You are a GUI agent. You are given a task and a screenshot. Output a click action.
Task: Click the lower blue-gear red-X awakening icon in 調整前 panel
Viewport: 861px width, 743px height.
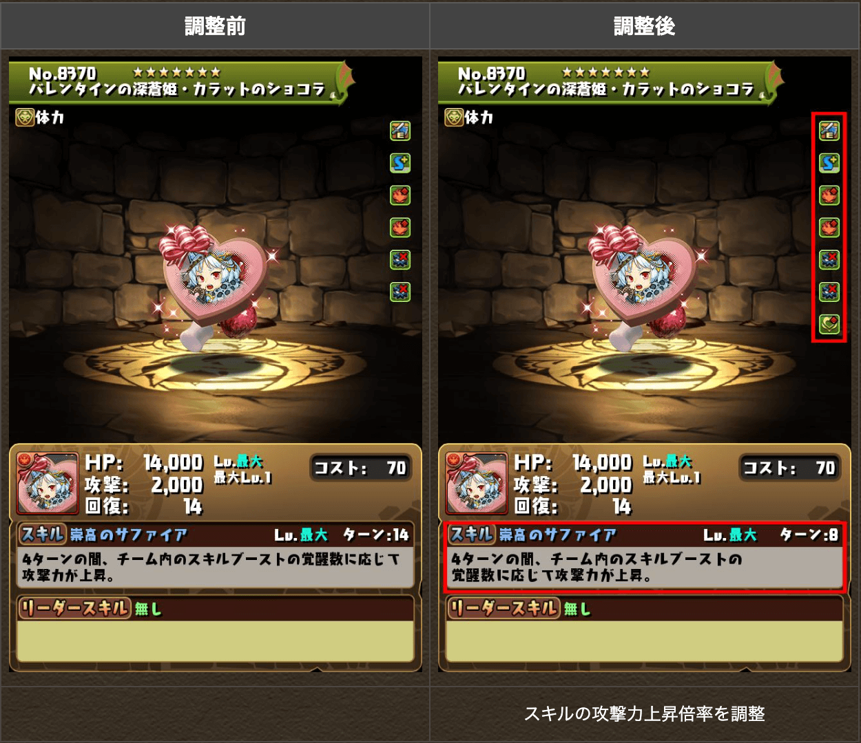pos(400,292)
